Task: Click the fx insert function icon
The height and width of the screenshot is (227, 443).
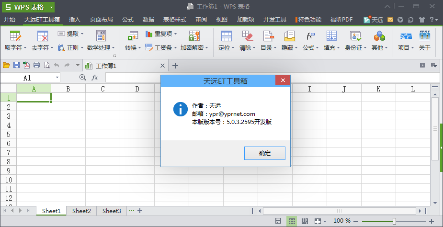Action: click(95, 77)
